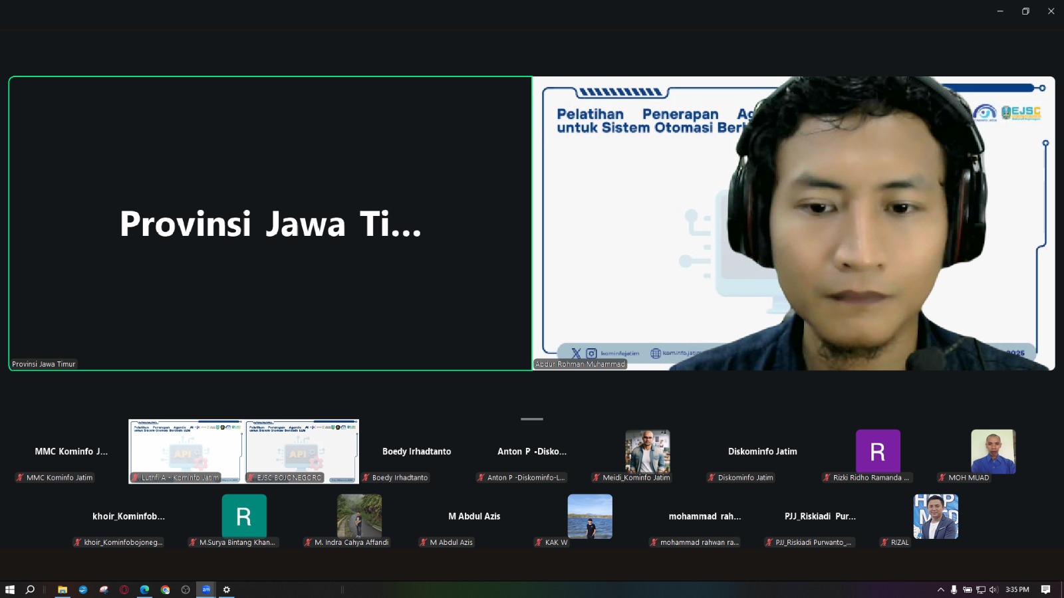Image resolution: width=1064 pixels, height=598 pixels.
Task: Open the Opera browser taskbar icon
Action: click(x=124, y=589)
